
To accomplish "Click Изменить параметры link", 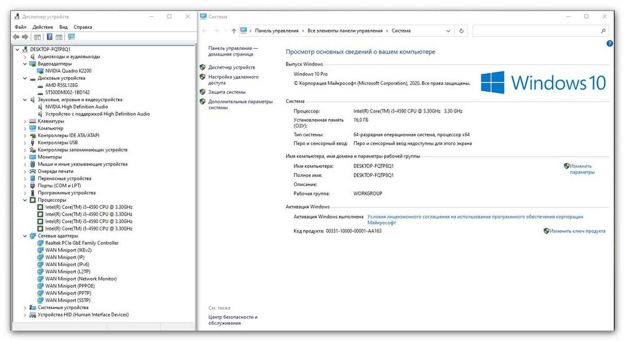I will (582, 169).
